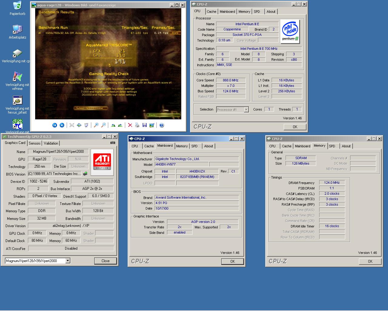Select the Super PI desktop shortcut
The height and width of the screenshot is (311, 388).
click(17, 126)
